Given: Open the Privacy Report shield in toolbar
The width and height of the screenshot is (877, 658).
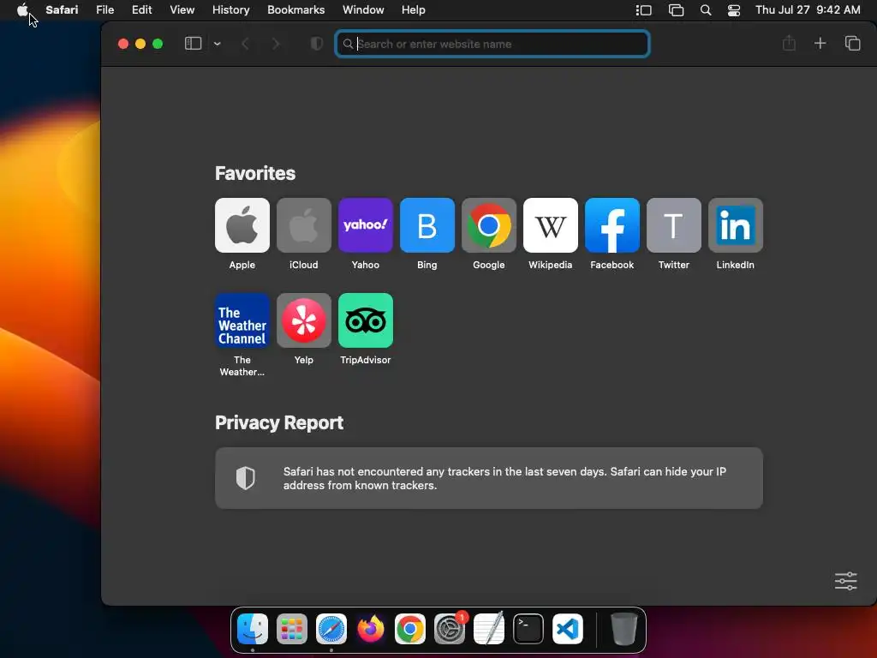Looking at the screenshot, I should [317, 44].
